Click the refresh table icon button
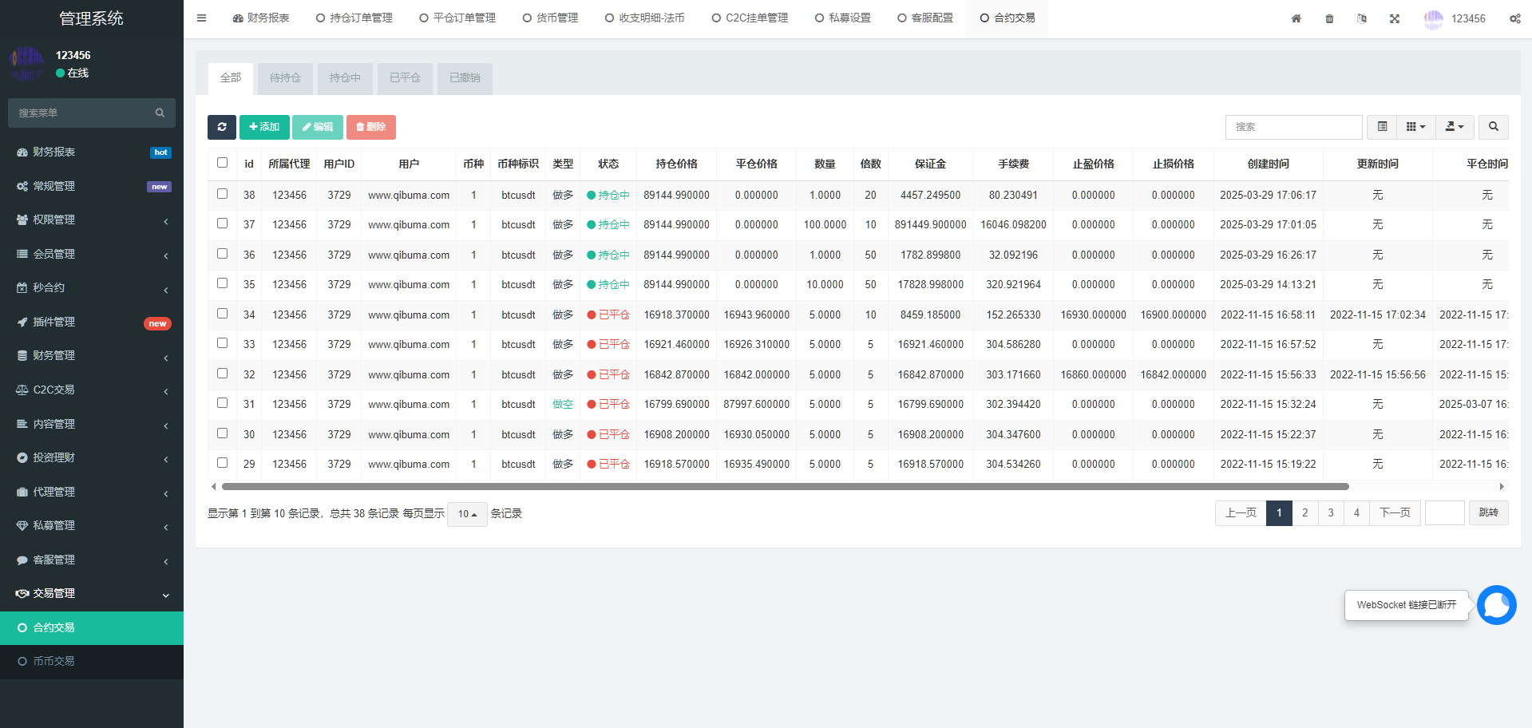1532x728 pixels. click(x=222, y=127)
